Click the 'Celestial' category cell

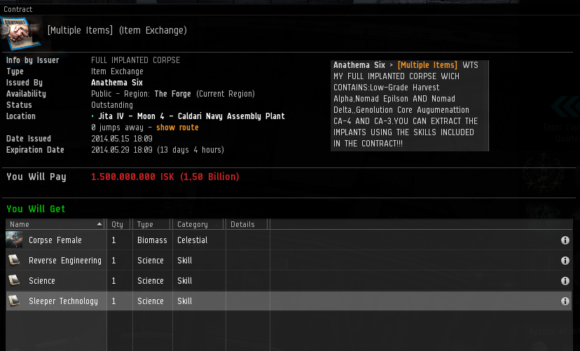point(193,240)
